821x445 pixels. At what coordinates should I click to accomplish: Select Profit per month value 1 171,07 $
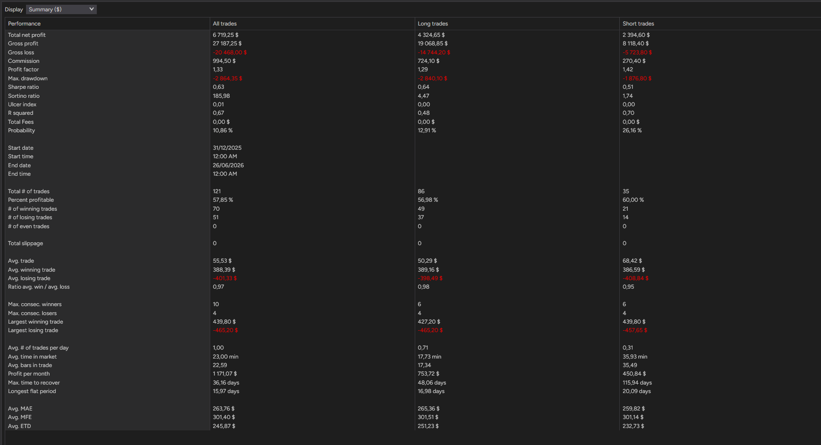[225, 374]
